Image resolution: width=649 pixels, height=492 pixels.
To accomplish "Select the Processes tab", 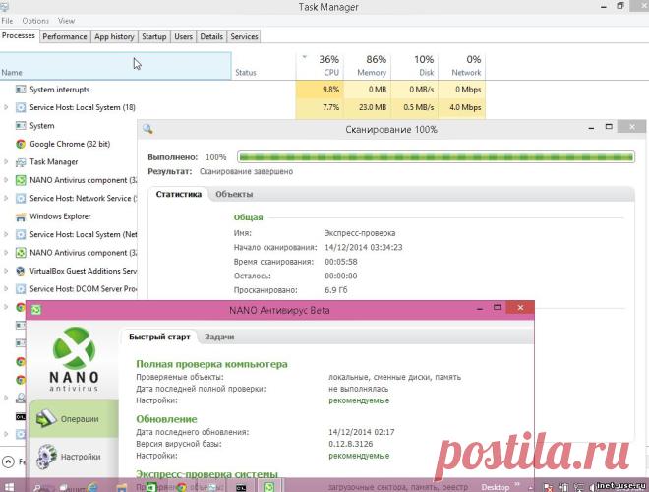I will pyautogui.click(x=19, y=35).
